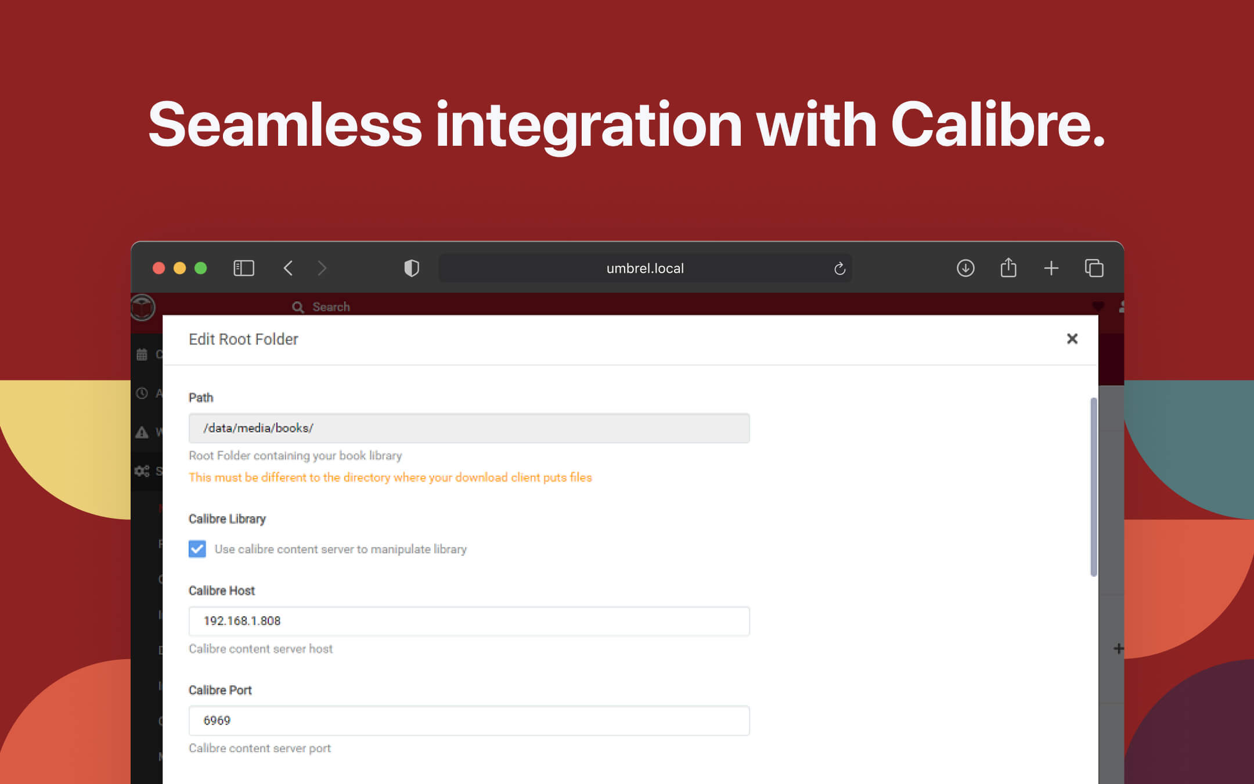This screenshot has width=1254, height=784.
Task: Open Wanted via the warning triangle sidebar icon
Action: [143, 432]
